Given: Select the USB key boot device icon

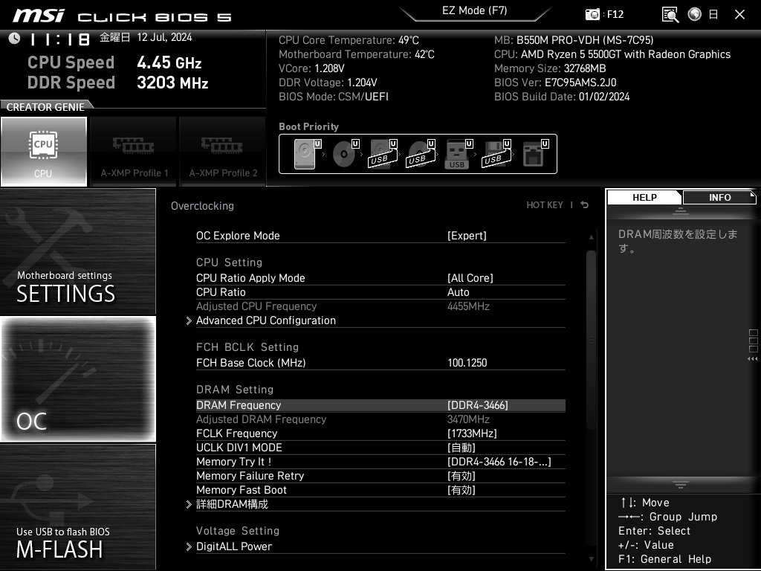Looking at the screenshot, I should click(459, 154).
